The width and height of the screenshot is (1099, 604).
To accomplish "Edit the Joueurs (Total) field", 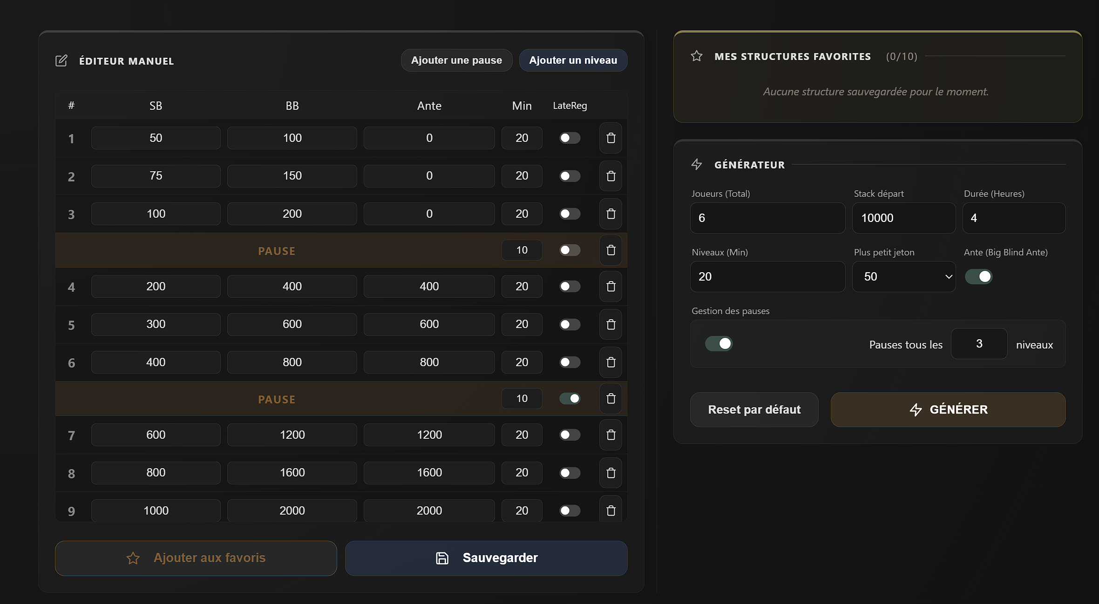I will pos(767,218).
